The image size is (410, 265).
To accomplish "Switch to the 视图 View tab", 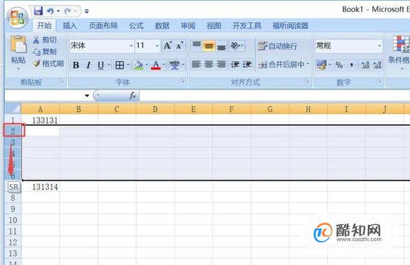I will [x=214, y=26].
